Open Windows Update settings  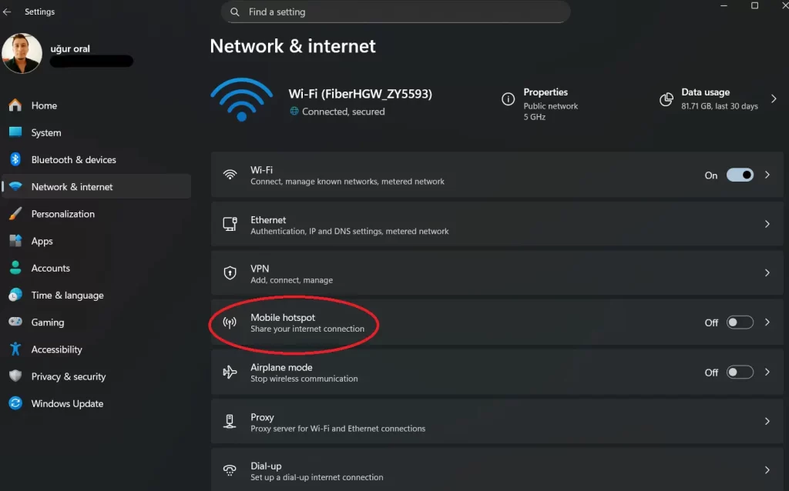point(67,403)
